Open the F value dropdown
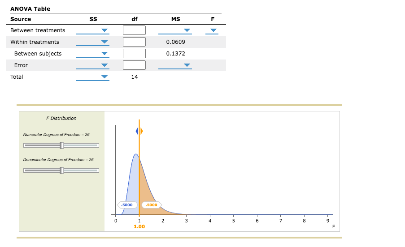 click(x=212, y=30)
